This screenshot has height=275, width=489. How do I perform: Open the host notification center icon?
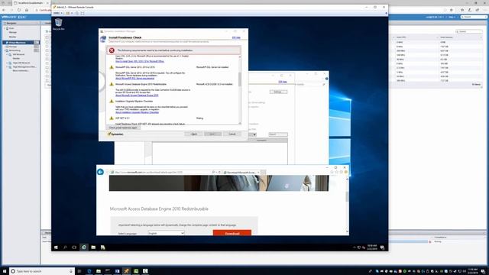click(483, 271)
